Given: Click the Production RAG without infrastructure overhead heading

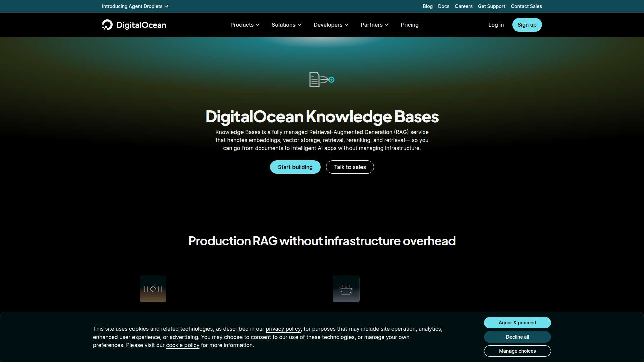Looking at the screenshot, I should (322, 241).
